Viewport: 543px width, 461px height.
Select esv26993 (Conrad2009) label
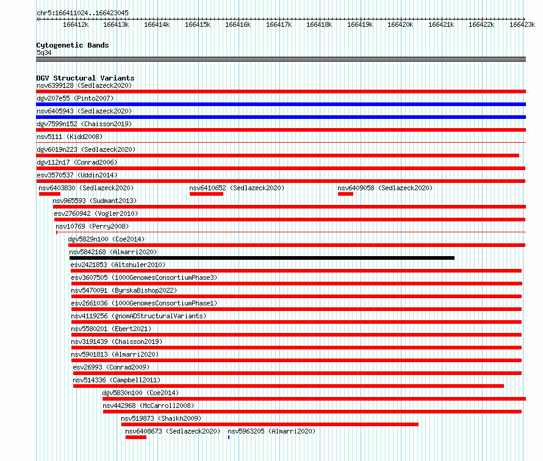[x=111, y=367]
